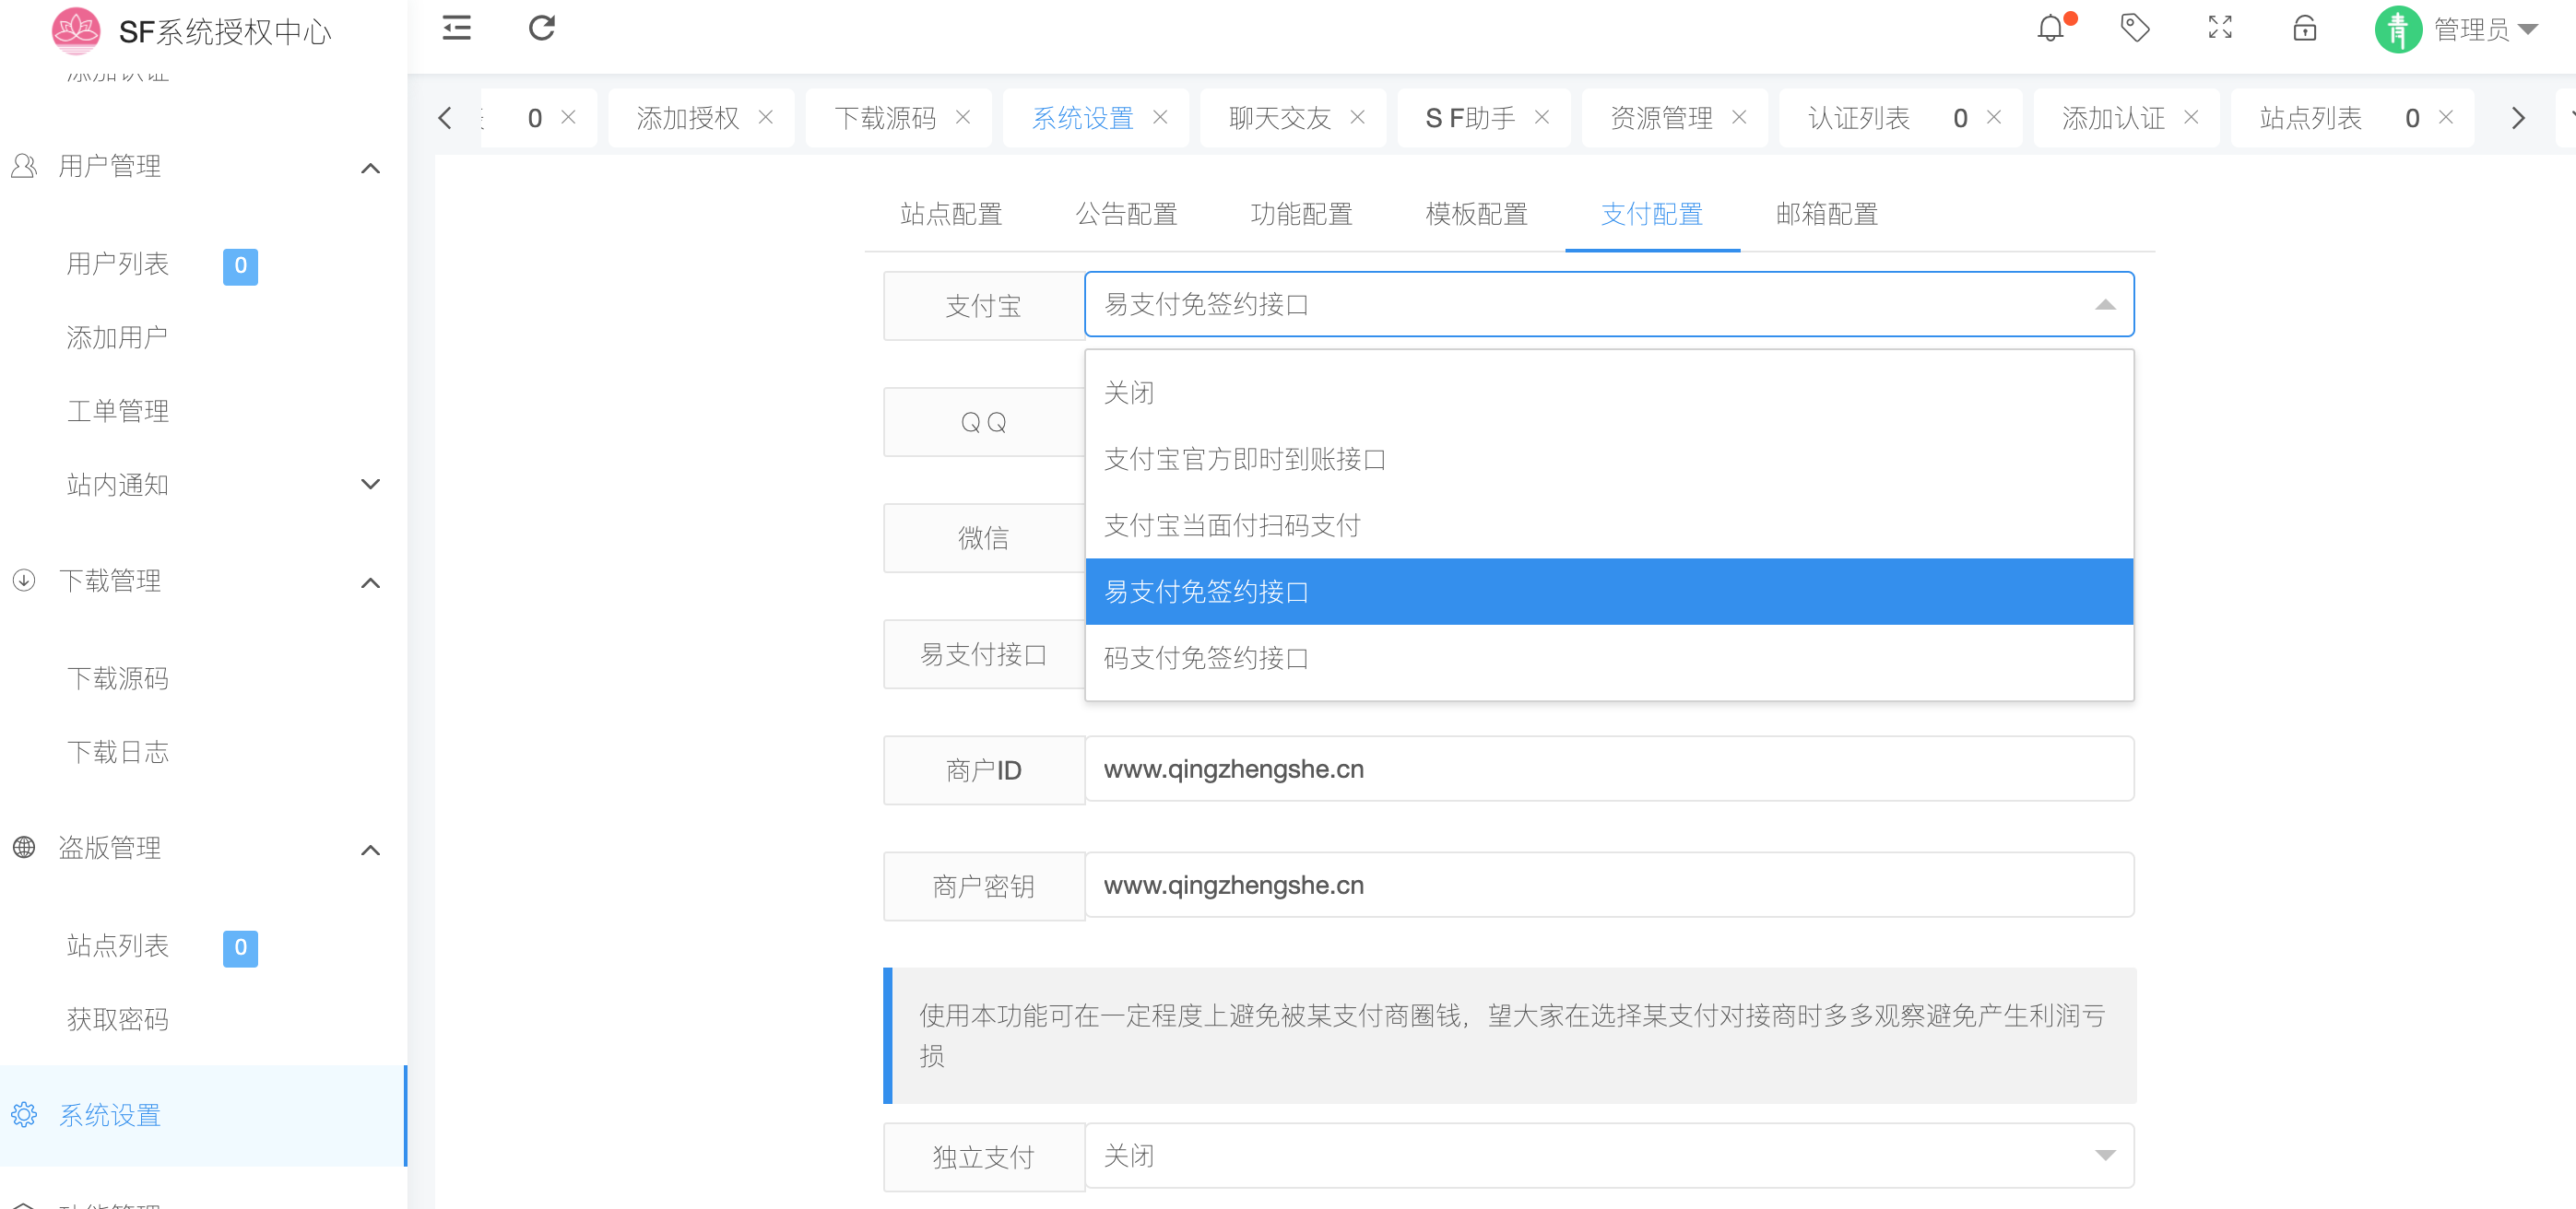The height and width of the screenshot is (1209, 2576).
Task: Choose 码支付免签约接口 option
Action: click(x=1609, y=657)
